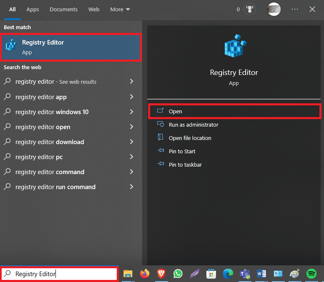Click Open for Registry Editor

[x=234, y=111]
